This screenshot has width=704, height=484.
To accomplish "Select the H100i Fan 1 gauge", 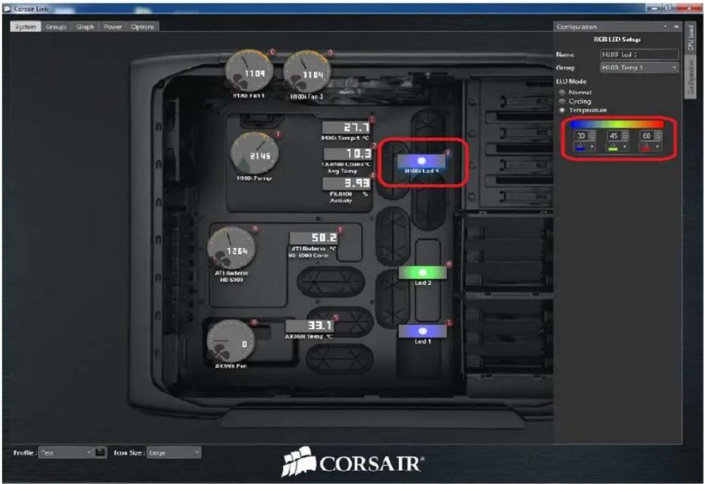I will 247,73.
